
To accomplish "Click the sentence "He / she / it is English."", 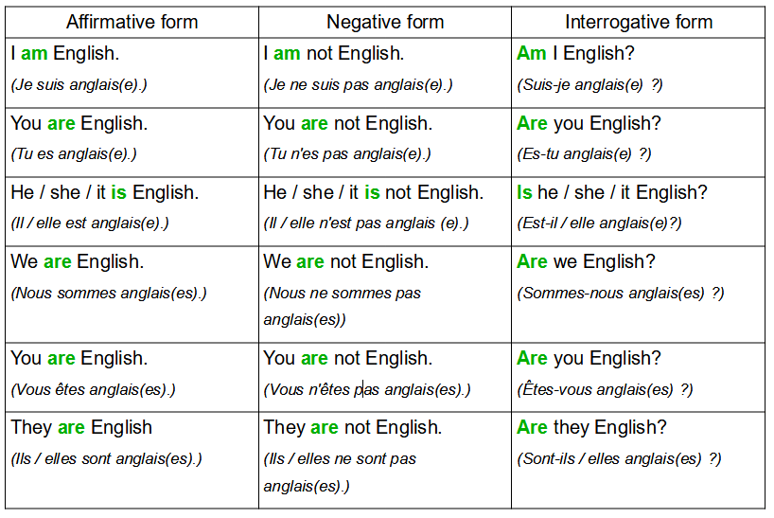I will (104, 193).
